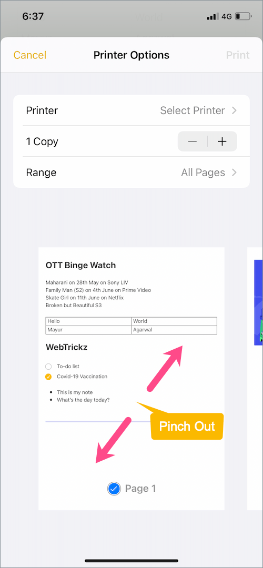Click the upper-right pink arrow
The image size is (263, 568).
click(x=164, y=367)
